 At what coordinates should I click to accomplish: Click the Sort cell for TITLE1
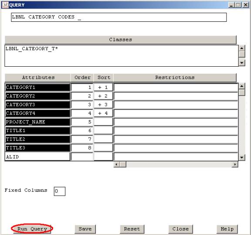(x=103, y=130)
